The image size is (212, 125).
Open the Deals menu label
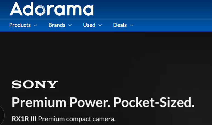tap(120, 25)
